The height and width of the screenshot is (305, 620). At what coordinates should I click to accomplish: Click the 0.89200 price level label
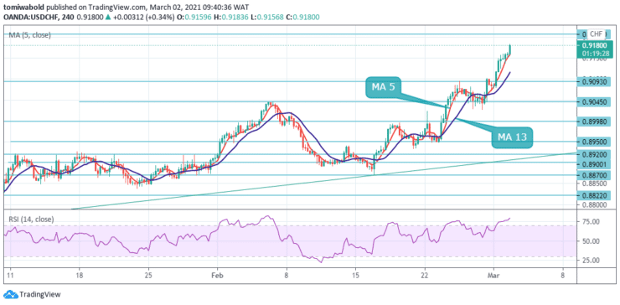tap(594, 154)
